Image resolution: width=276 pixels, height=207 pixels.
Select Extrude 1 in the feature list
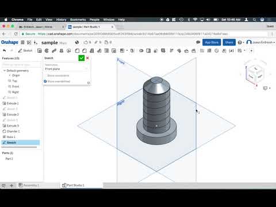click(x=13, y=103)
